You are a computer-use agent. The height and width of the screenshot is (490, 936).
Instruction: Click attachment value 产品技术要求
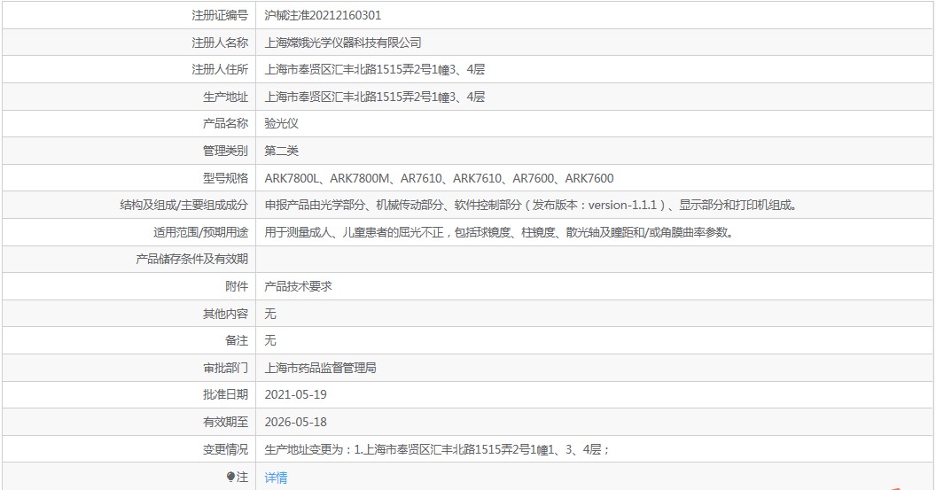pyautogui.click(x=298, y=286)
